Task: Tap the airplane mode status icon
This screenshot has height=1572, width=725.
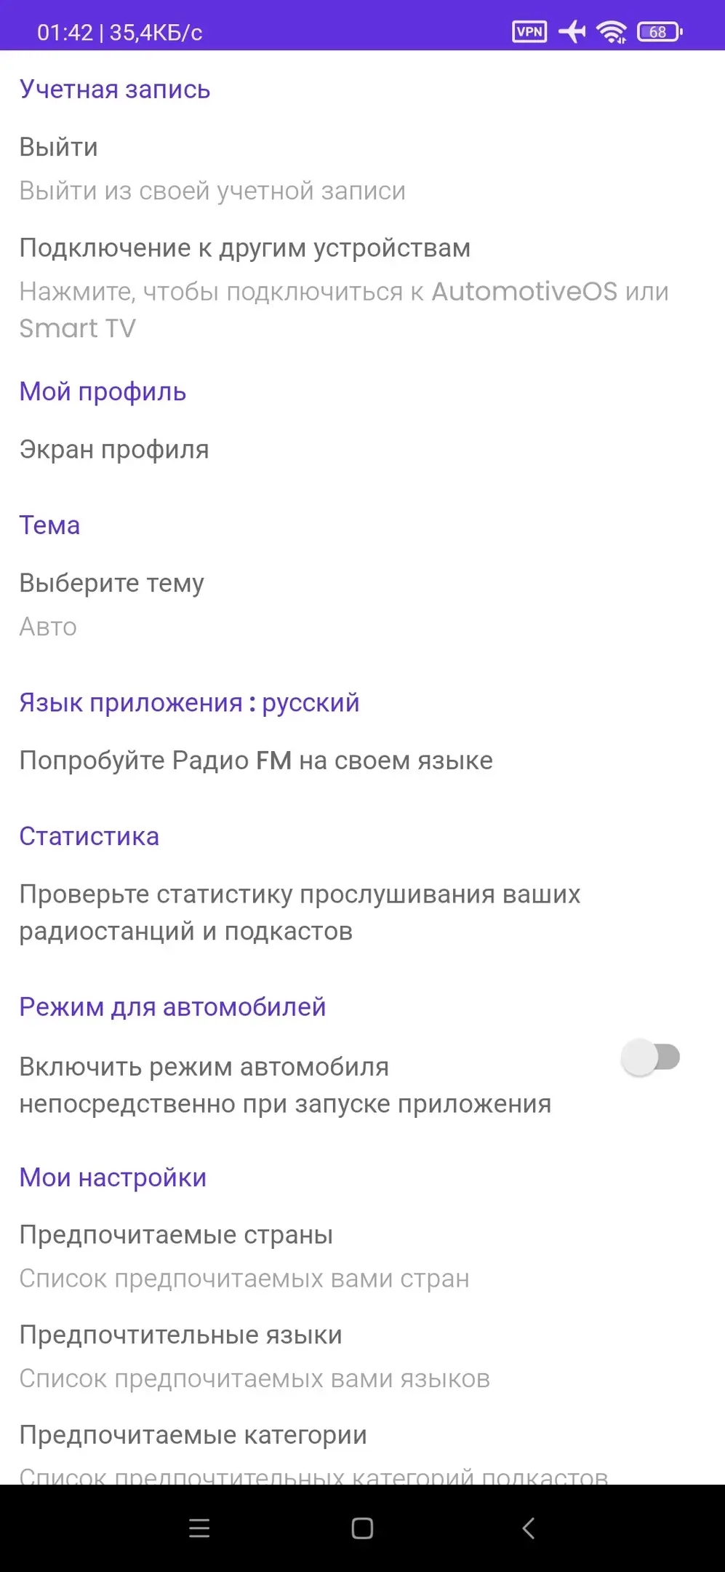Action: 572,32
